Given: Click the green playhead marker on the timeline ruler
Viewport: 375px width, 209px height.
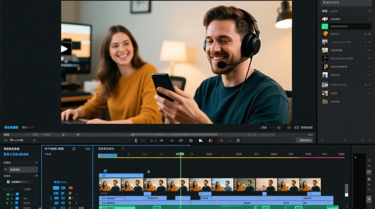Looking at the screenshot, I should 181,154.
